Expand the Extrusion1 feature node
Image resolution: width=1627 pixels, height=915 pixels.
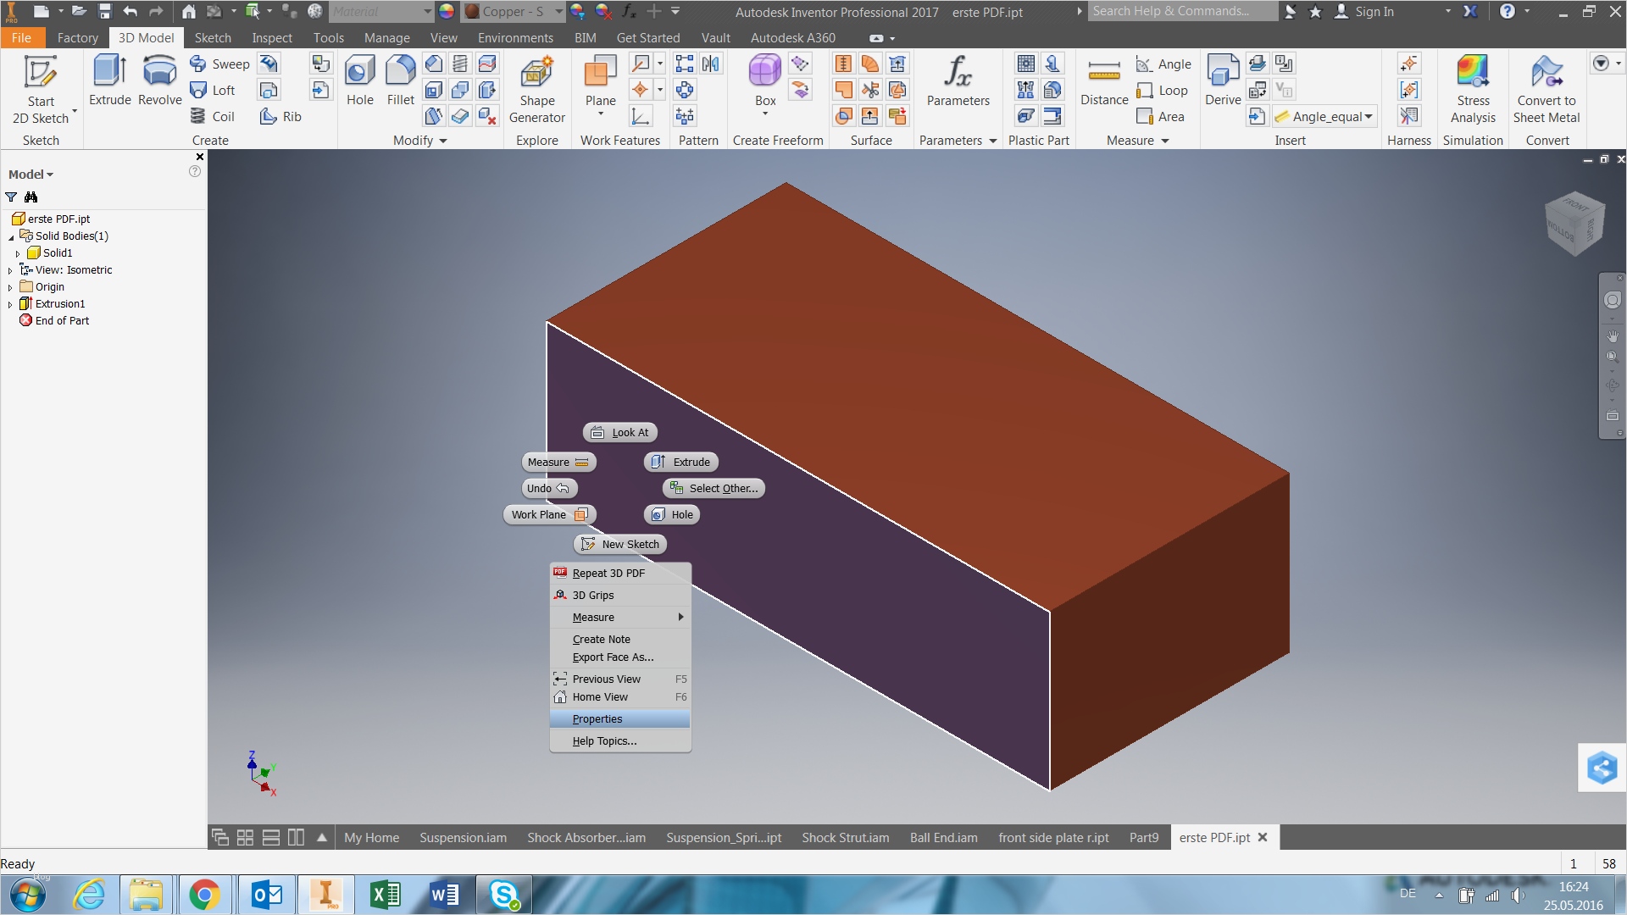[x=10, y=304]
